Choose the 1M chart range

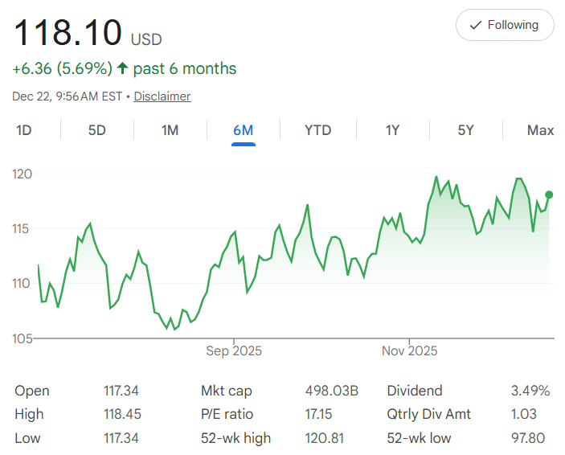pyautogui.click(x=170, y=130)
